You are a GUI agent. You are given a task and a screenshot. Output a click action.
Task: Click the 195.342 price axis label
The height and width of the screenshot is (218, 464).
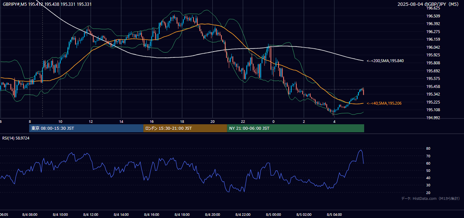433,94
